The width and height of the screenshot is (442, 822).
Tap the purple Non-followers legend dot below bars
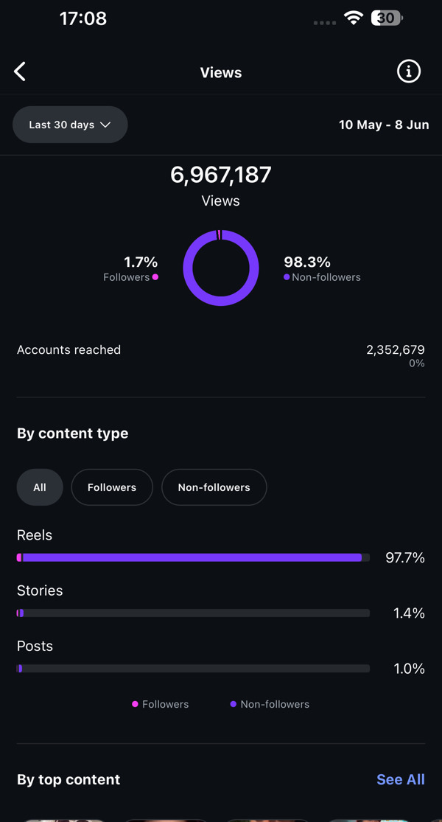tap(233, 704)
